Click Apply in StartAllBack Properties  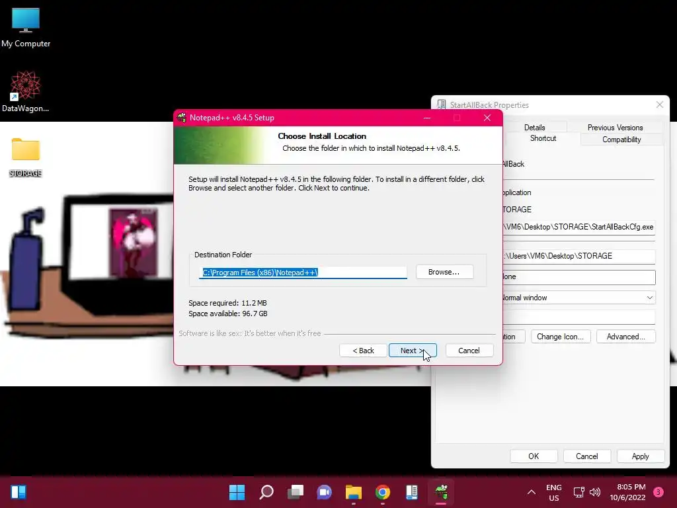tap(640, 456)
